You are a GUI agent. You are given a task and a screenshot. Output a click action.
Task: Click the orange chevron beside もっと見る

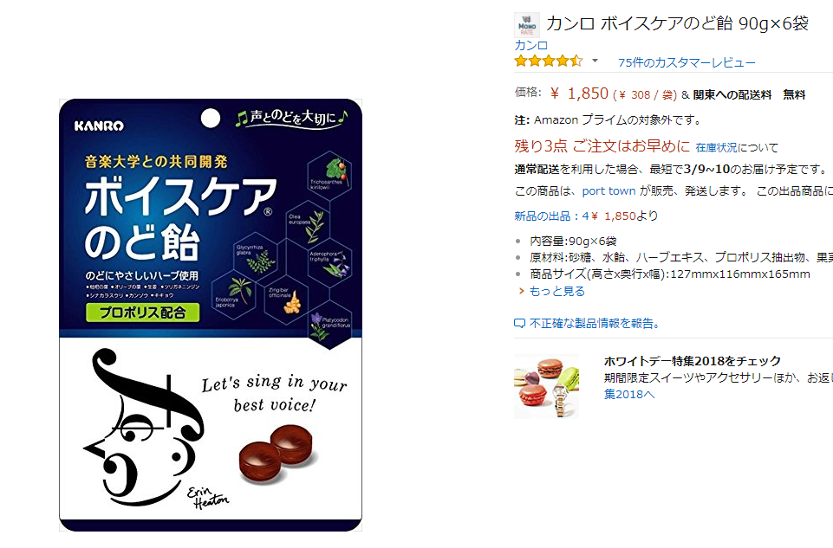click(521, 291)
